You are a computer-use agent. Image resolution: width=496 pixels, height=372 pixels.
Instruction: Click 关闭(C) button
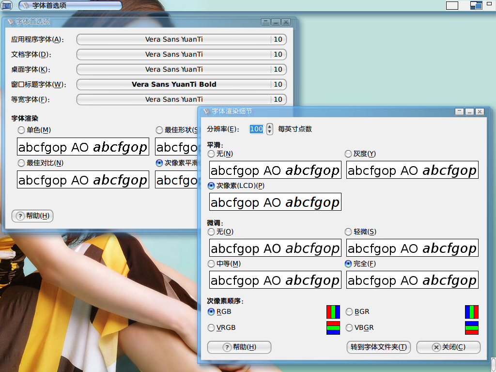click(x=449, y=347)
